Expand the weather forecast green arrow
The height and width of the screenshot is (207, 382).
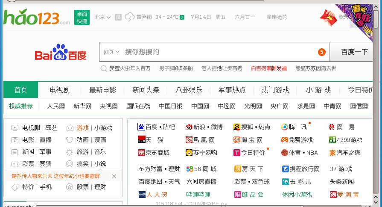point(182,18)
